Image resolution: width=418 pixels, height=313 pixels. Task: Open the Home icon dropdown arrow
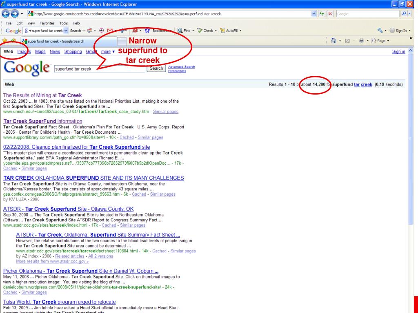click(340, 41)
